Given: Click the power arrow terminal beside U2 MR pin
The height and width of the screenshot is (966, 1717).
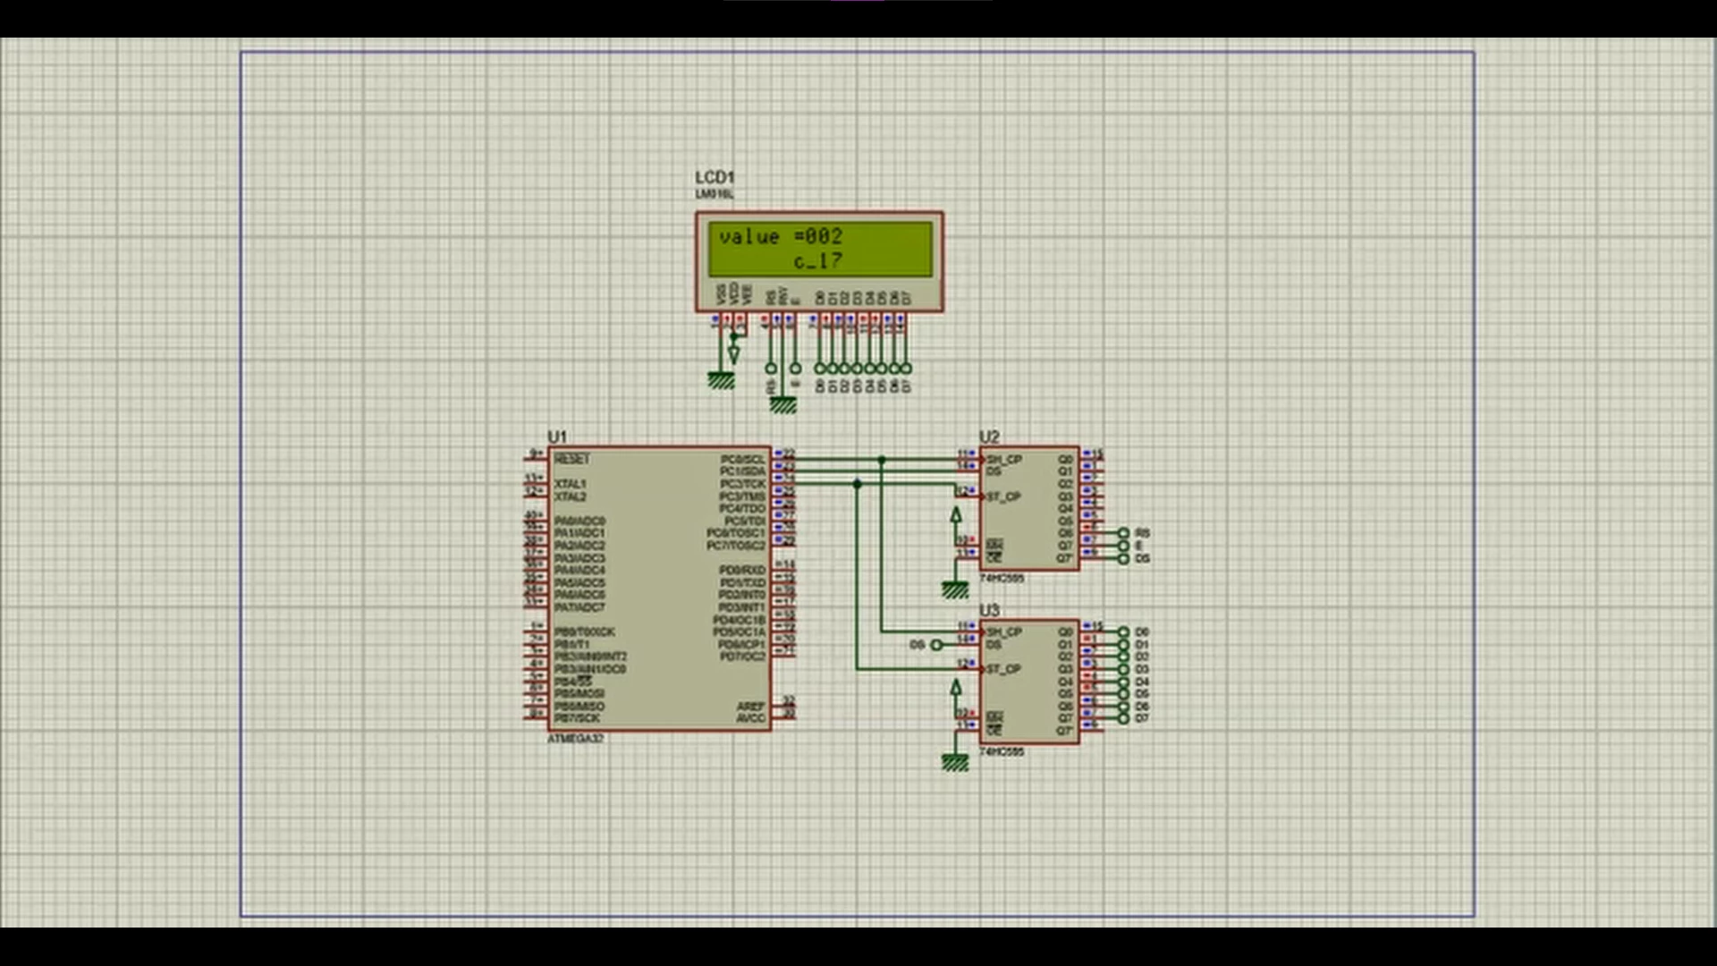Looking at the screenshot, I should pos(956,516).
